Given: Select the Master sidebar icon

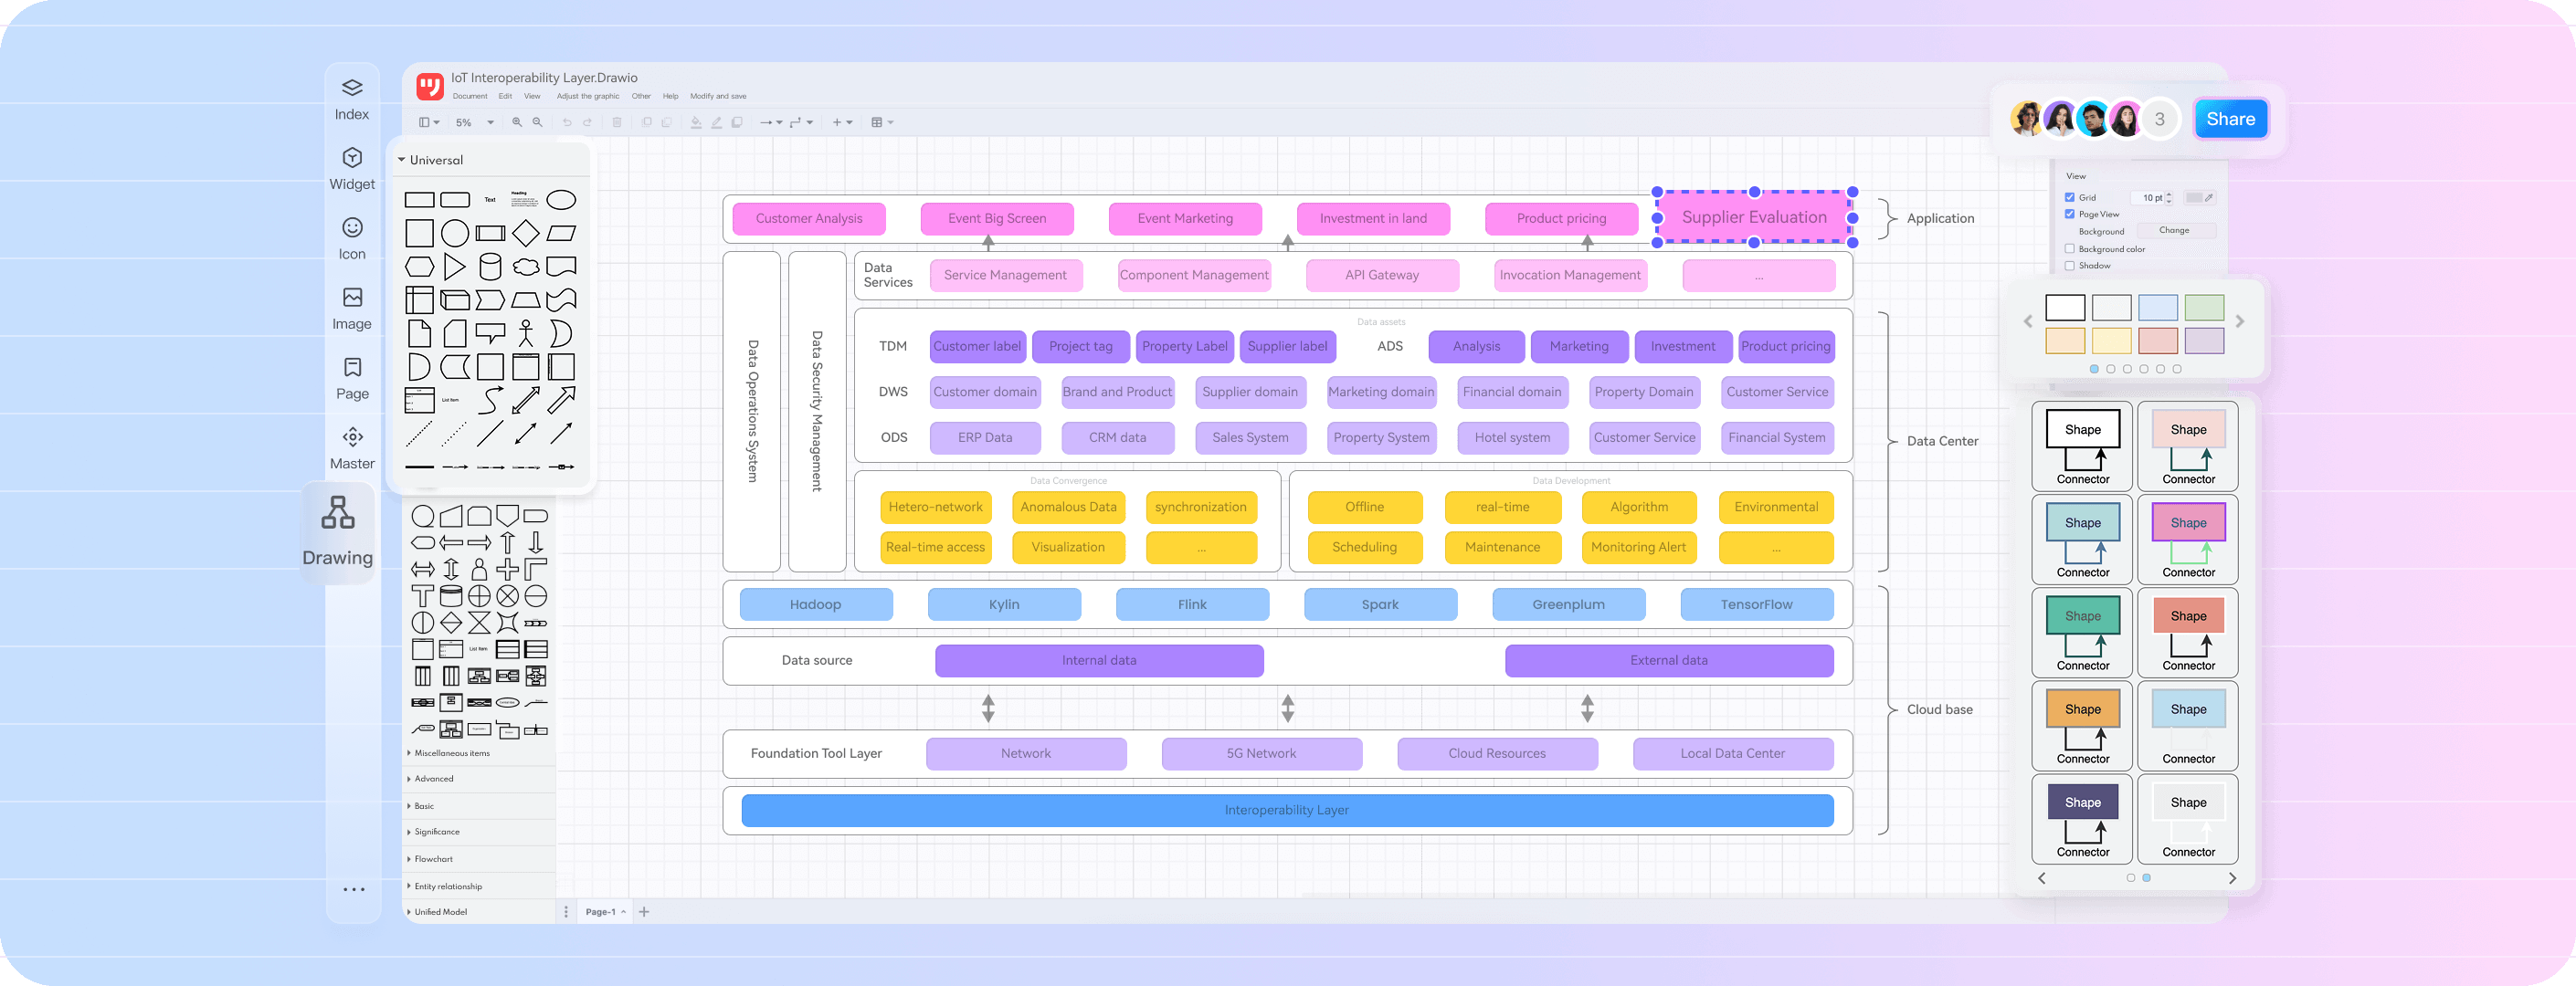Looking at the screenshot, I should (x=352, y=447).
